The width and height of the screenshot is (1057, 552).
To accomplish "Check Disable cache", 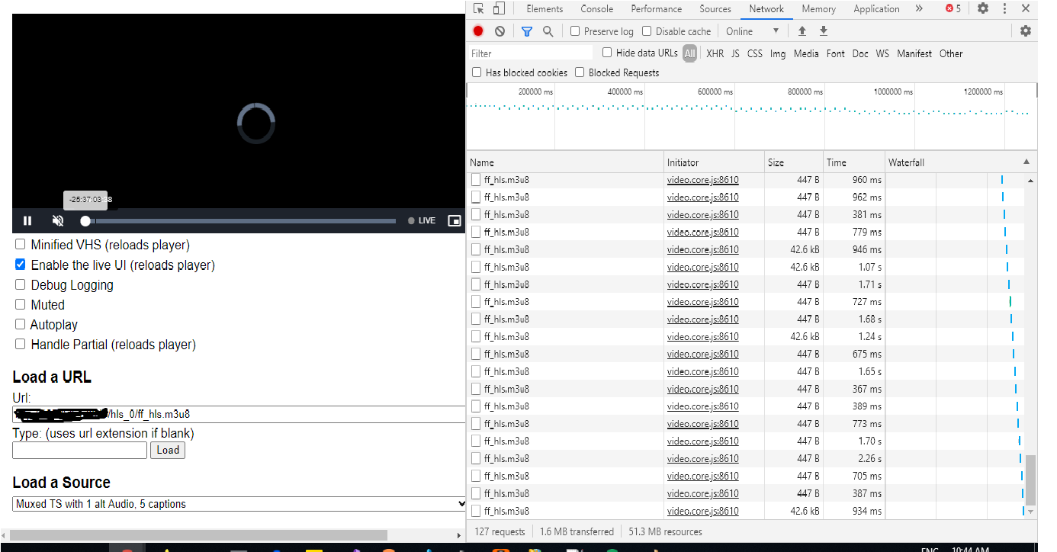I will 647,30.
